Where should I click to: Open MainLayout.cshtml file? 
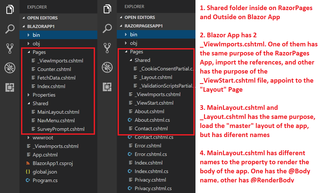click(x=58, y=112)
